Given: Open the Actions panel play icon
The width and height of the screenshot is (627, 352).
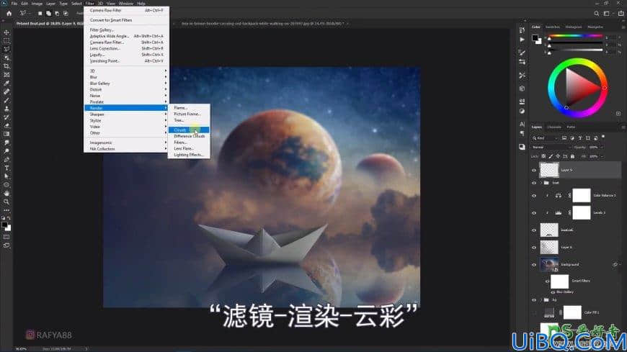Looking at the screenshot, I should pyautogui.click(x=522, y=40).
